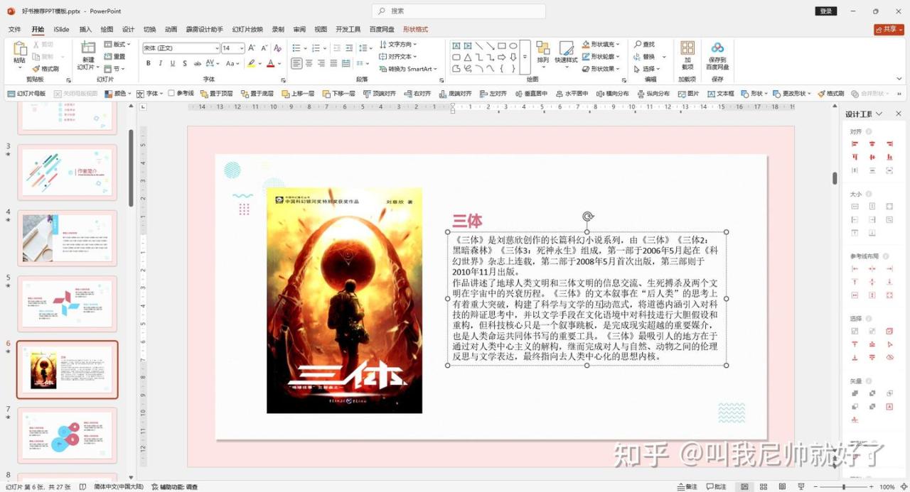Switch to the 插入 (Insert) tab
The width and height of the screenshot is (910, 492).
(x=85, y=29)
